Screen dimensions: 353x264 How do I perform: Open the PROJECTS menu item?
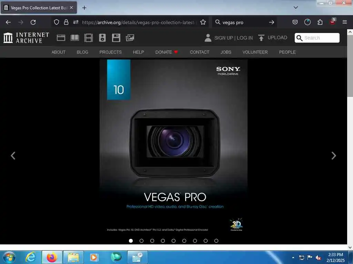coord(111,52)
